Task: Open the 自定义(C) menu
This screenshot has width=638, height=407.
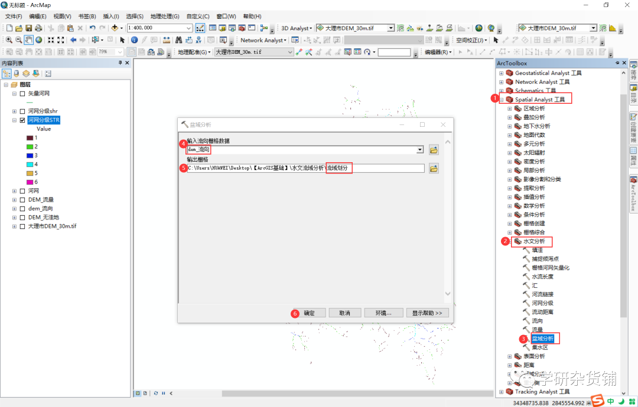Action: (198, 17)
